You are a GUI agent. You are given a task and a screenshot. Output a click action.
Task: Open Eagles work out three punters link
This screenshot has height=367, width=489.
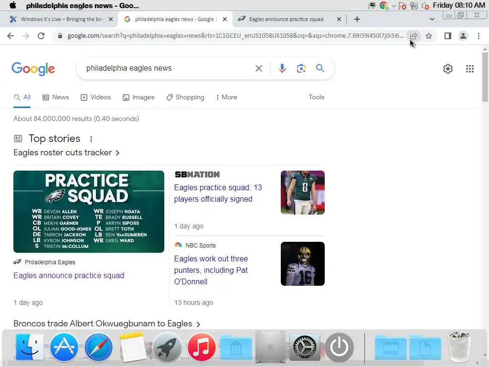coord(211,270)
